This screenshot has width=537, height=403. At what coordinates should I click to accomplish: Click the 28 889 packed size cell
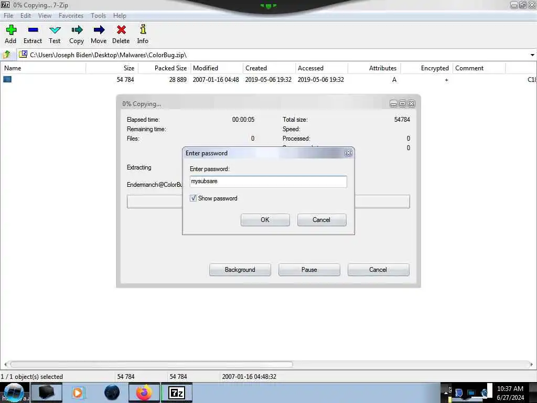pos(178,80)
